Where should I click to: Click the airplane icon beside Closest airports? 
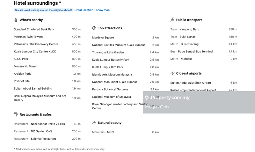point(172,73)
